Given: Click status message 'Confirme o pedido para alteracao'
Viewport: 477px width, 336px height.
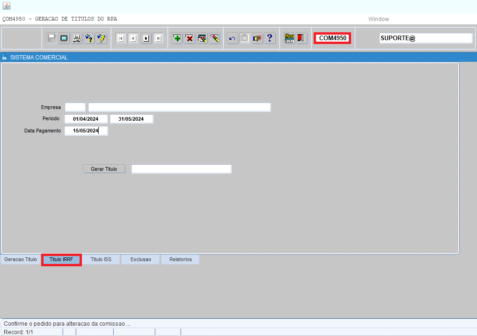Looking at the screenshot, I should [x=67, y=324].
